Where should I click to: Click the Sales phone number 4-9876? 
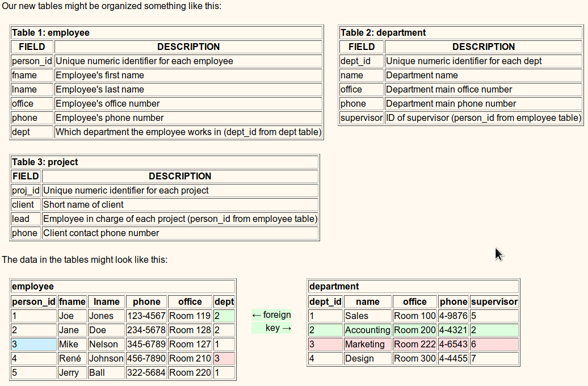point(453,316)
